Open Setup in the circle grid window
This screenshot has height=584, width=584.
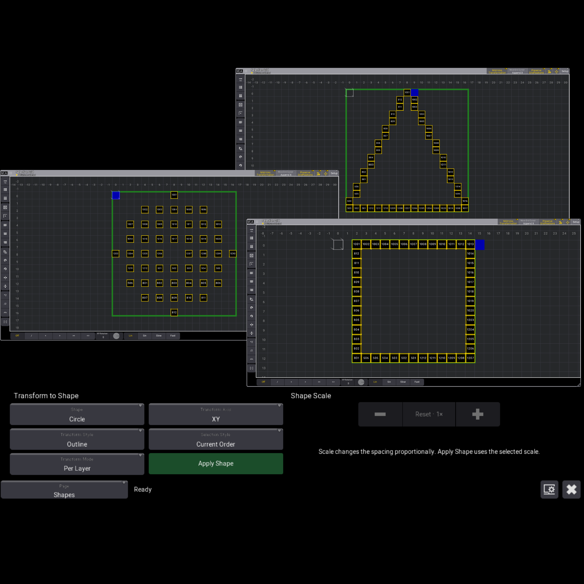coord(334,173)
